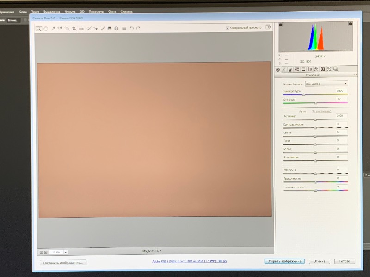Select the Graduated Filter tool
This screenshot has height=277, width=370.
110,29
